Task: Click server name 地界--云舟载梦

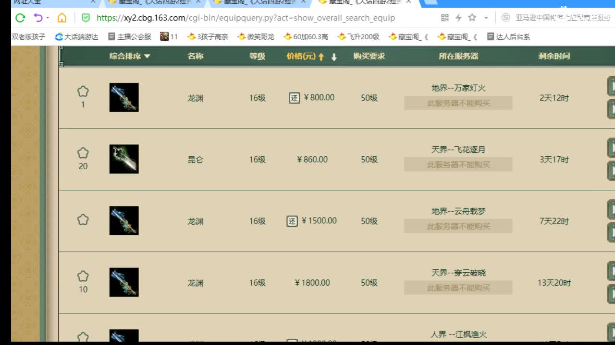Action: [x=458, y=211]
